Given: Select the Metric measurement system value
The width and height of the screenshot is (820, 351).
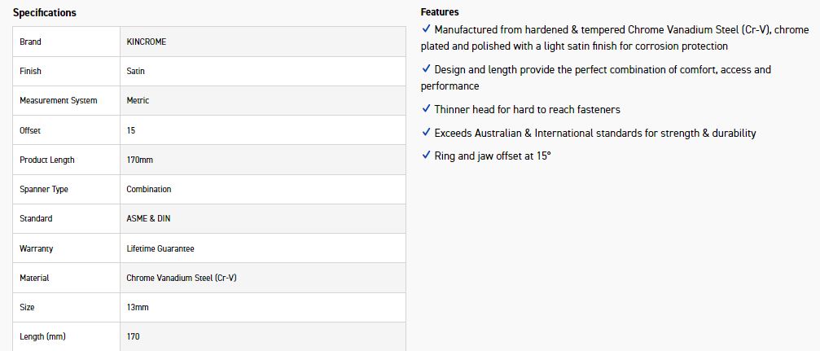Looking at the screenshot, I should tap(138, 101).
